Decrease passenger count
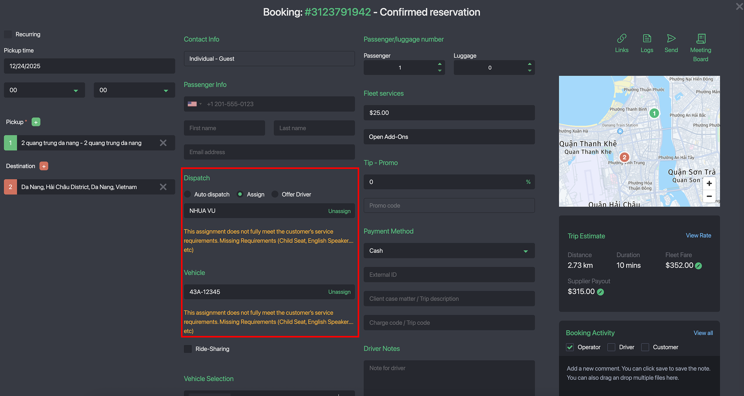This screenshot has width=744, height=396. (439, 71)
